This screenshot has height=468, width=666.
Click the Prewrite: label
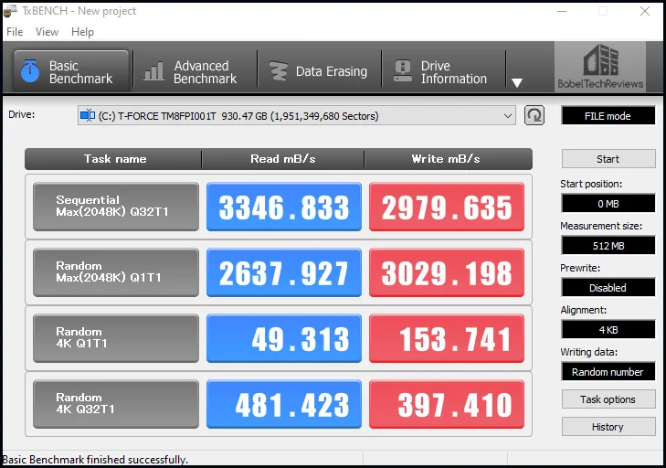click(x=580, y=268)
